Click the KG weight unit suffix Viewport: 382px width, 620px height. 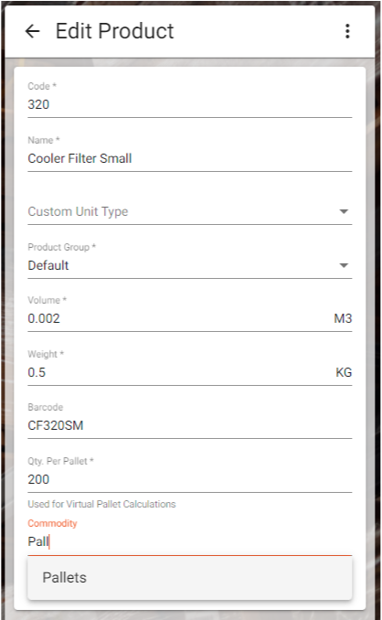pos(344,372)
